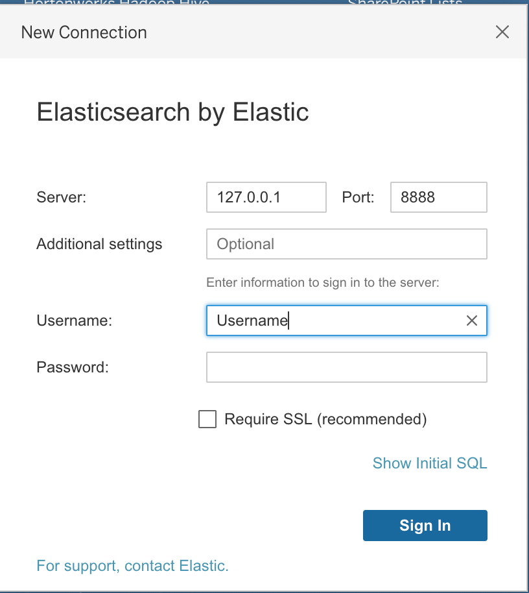The height and width of the screenshot is (593, 529).
Task: Choose the SharePoint Lists connector behind the dialog
Action: [x=405, y=3]
